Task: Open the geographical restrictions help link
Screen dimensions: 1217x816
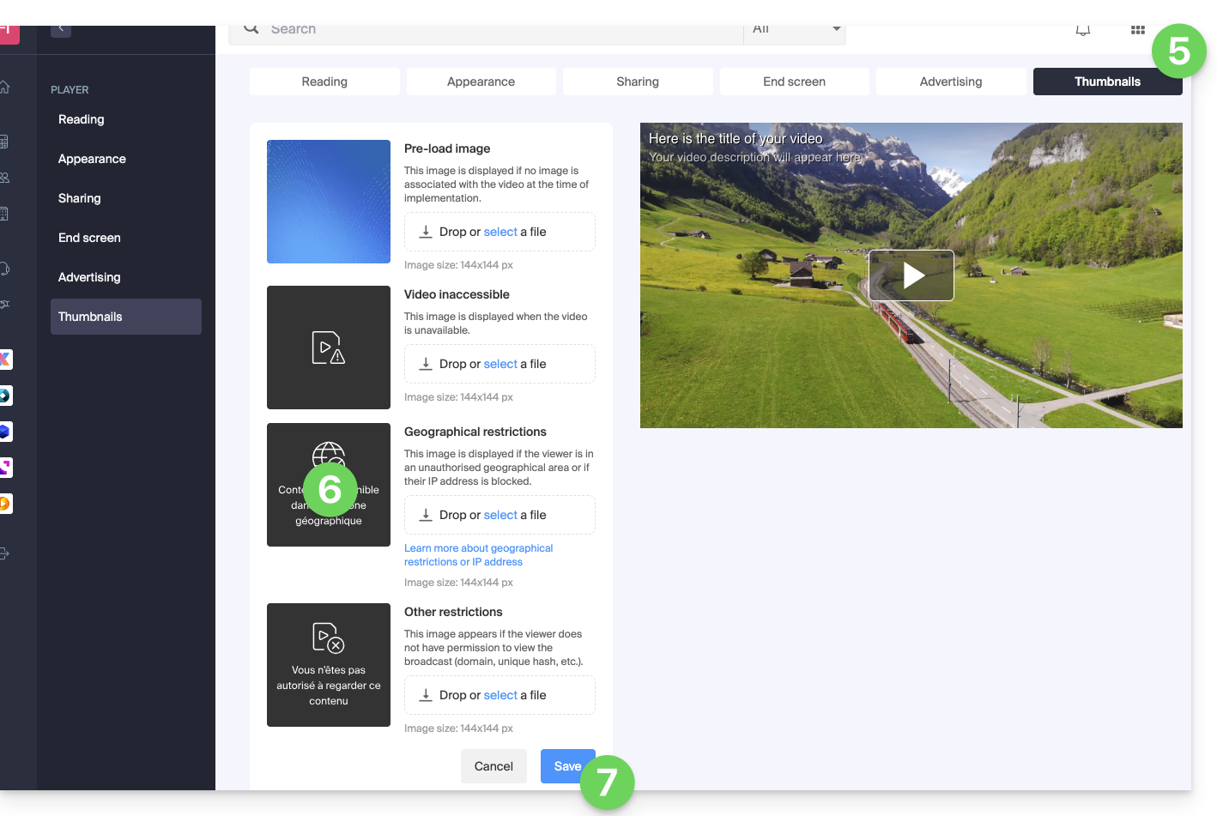Action: tap(478, 555)
